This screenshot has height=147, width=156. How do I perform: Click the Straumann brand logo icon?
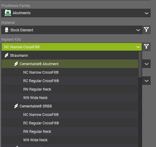tap(6, 55)
